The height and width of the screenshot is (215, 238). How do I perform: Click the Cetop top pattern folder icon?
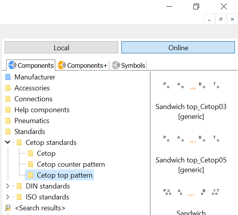pos(30,175)
